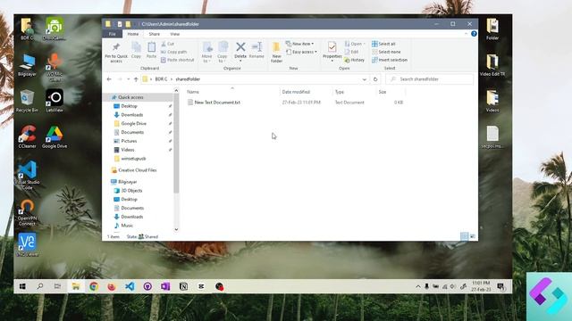Open Pictures in navigation pane
572x321 pixels.
[x=129, y=141]
